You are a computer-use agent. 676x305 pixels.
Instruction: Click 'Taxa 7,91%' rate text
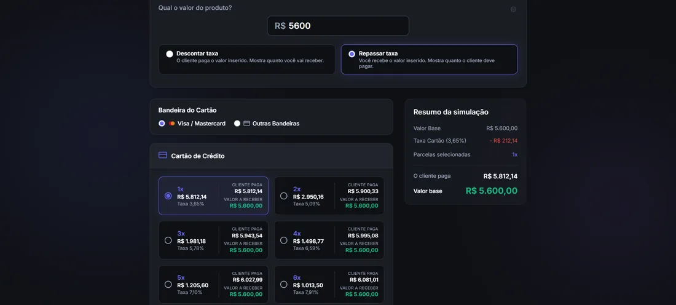[x=305, y=292]
